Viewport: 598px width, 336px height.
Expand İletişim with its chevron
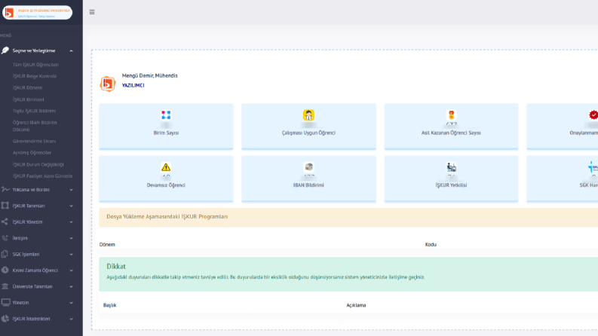[72, 238]
